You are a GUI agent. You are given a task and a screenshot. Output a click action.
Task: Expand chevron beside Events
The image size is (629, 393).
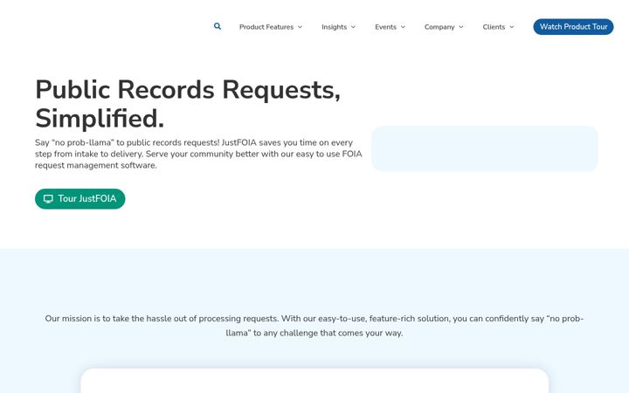point(403,27)
